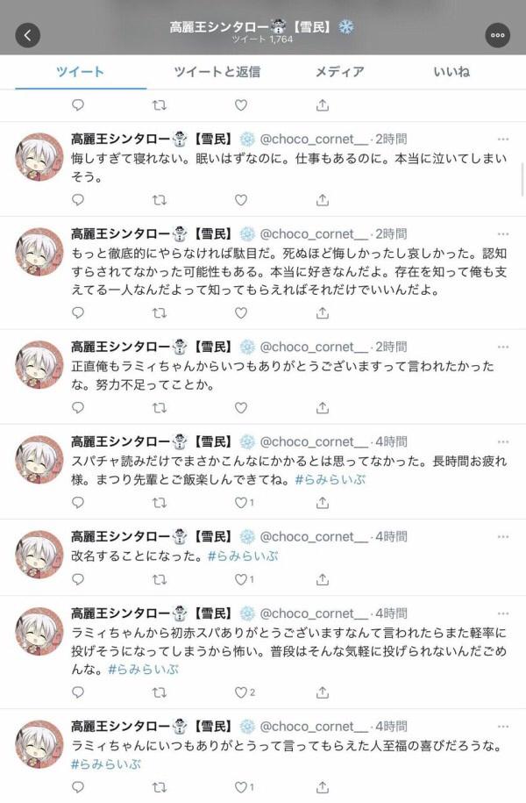Open the profile's three-dot options button
Viewport: 526px width, 803px height.
[497, 35]
